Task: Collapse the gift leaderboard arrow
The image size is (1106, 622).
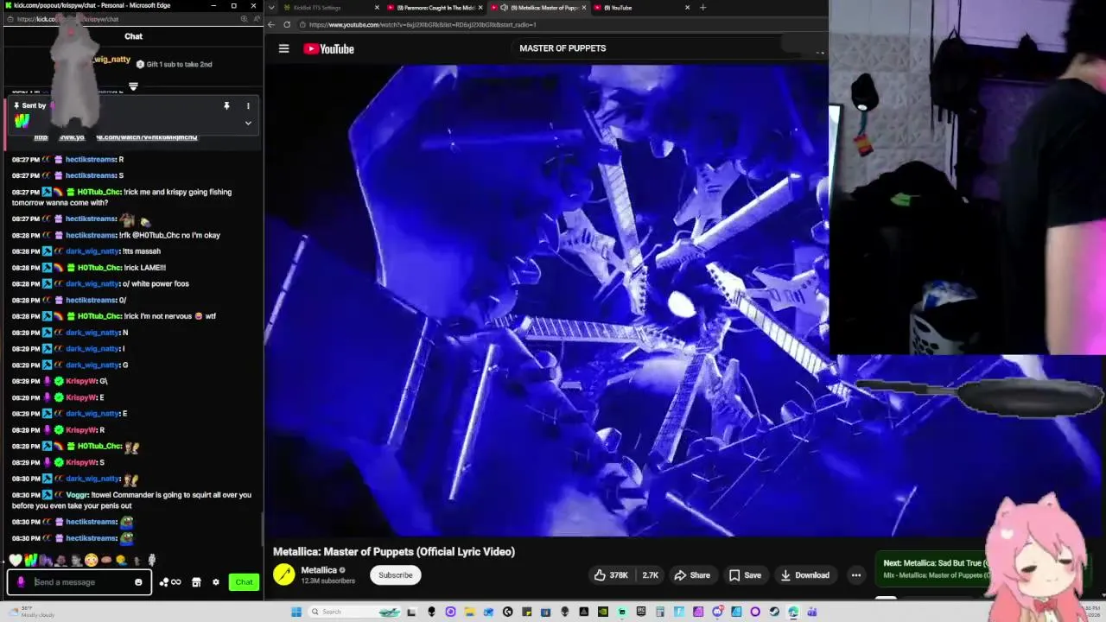Action: 133,86
